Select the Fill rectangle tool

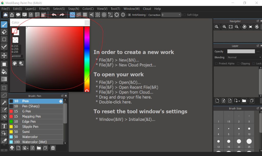(x=4, y=64)
